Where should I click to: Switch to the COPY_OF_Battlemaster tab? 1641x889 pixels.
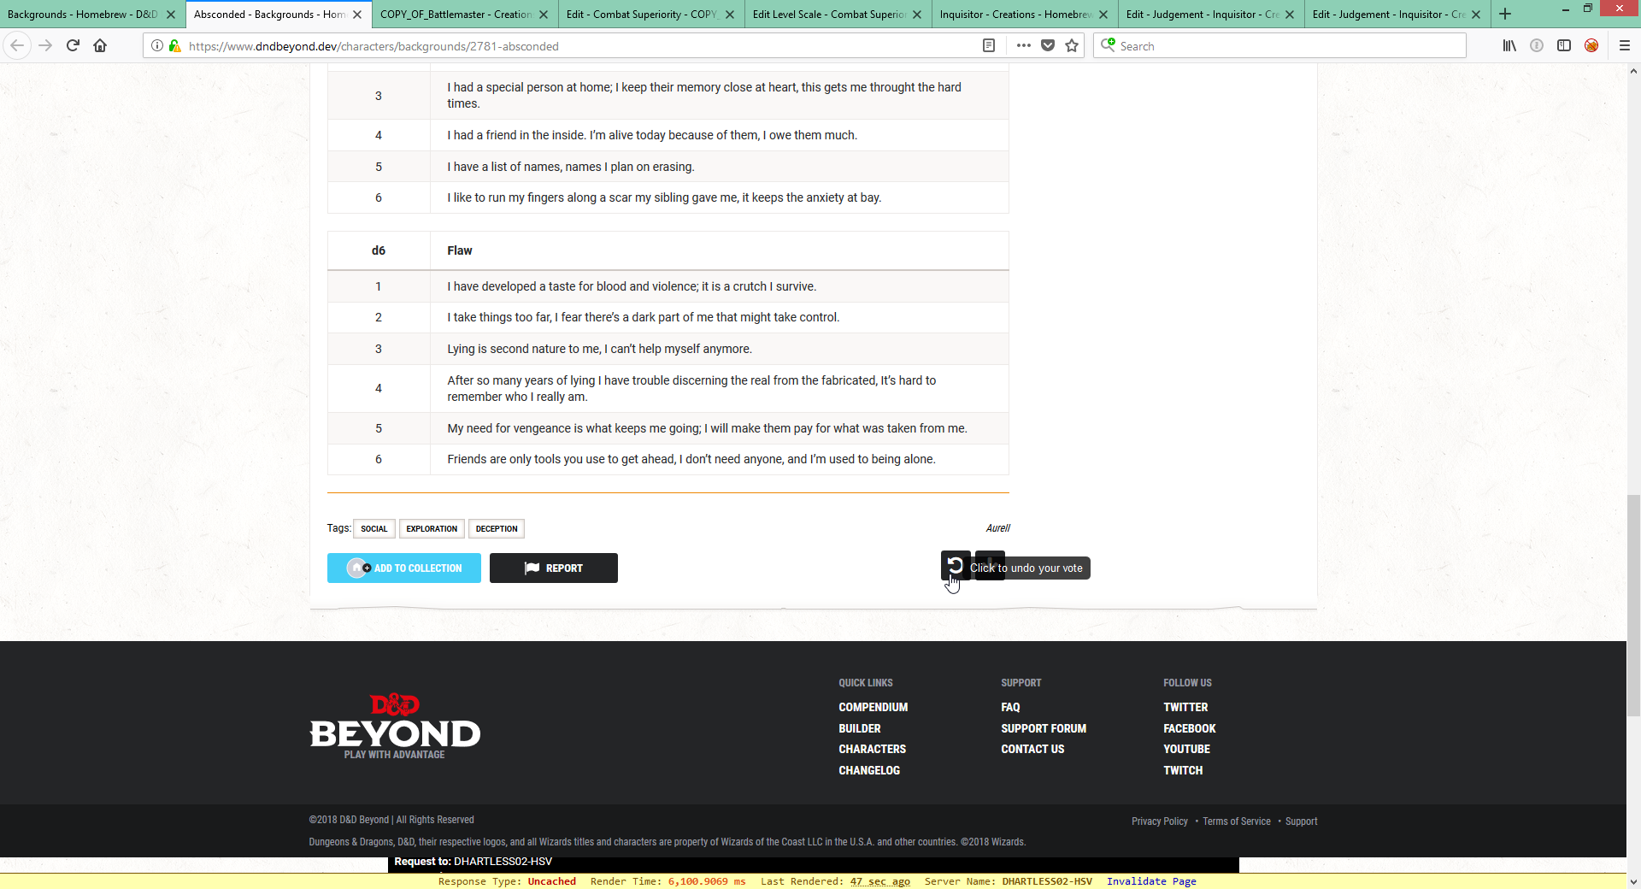point(456,15)
